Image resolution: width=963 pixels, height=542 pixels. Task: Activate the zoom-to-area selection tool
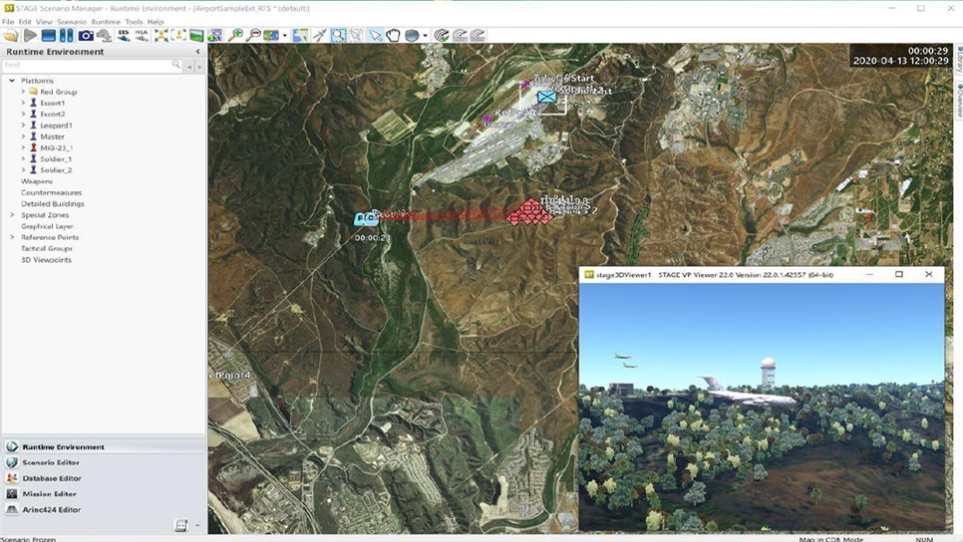338,35
